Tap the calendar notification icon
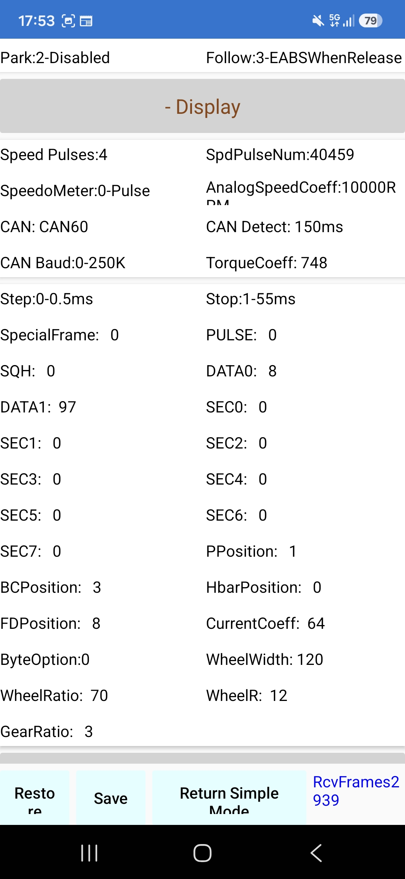The height and width of the screenshot is (879, 405). point(86,21)
